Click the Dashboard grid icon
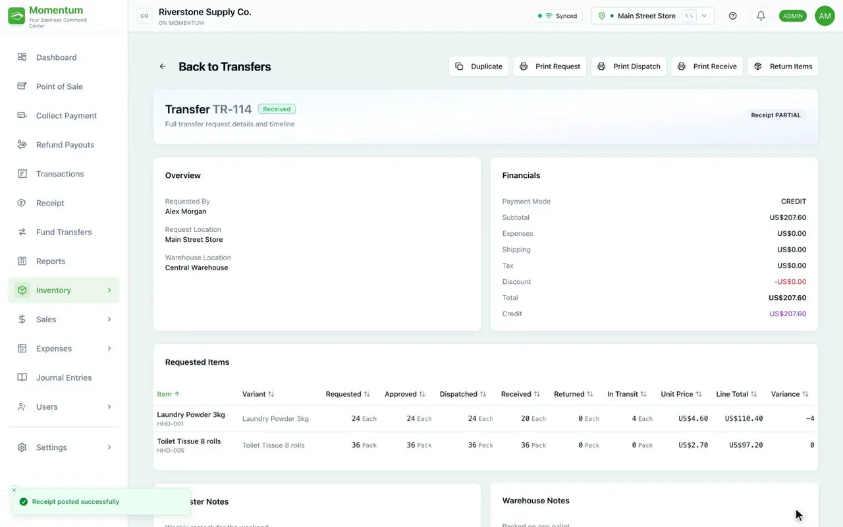The image size is (843, 527). 22,57
